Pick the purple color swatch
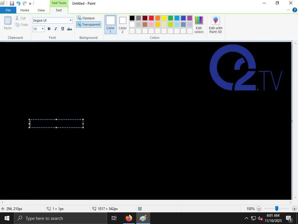 tap(190, 18)
